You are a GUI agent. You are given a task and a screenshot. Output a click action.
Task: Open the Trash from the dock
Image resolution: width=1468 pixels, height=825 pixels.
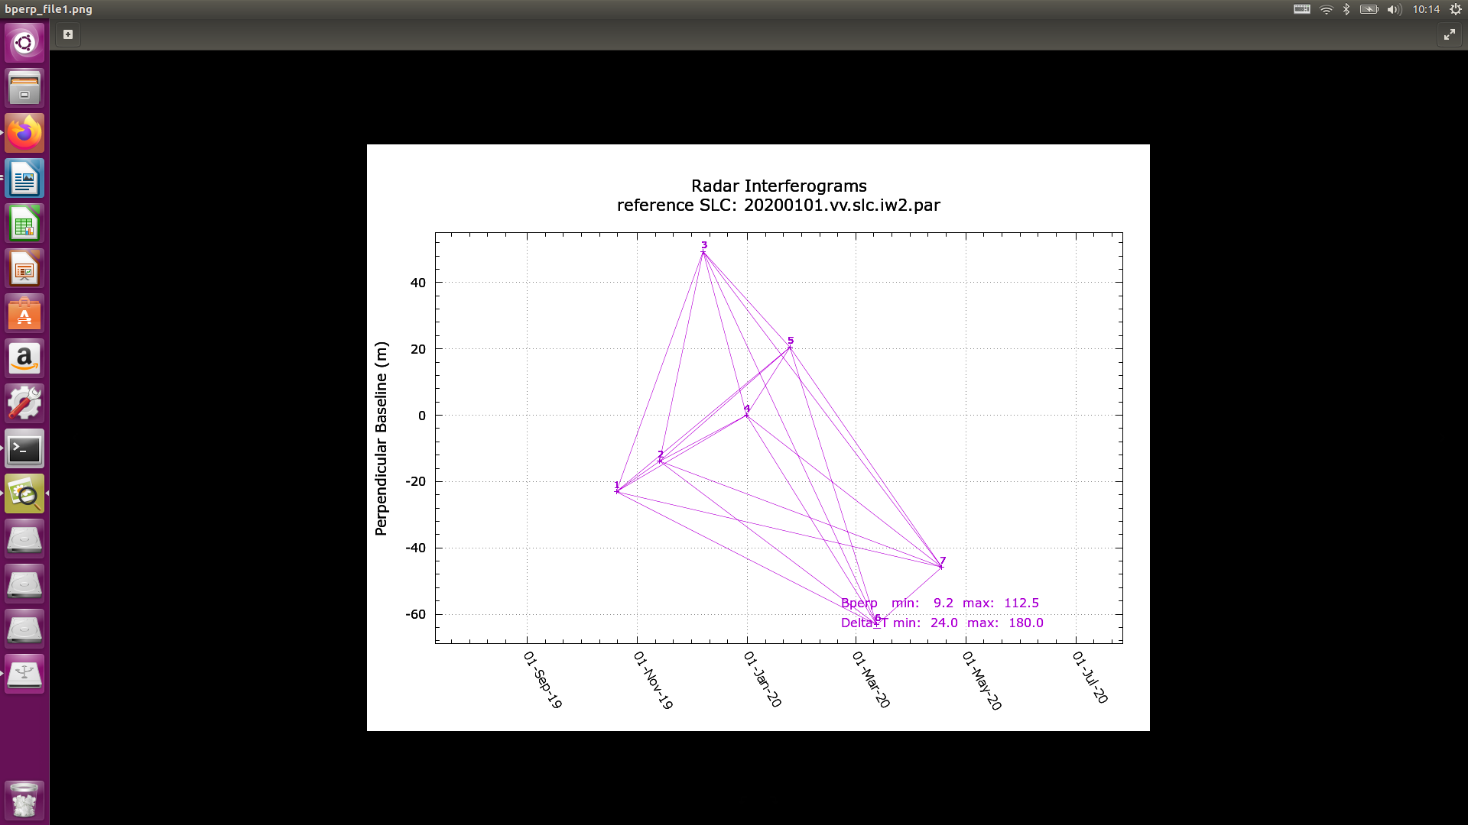click(24, 801)
